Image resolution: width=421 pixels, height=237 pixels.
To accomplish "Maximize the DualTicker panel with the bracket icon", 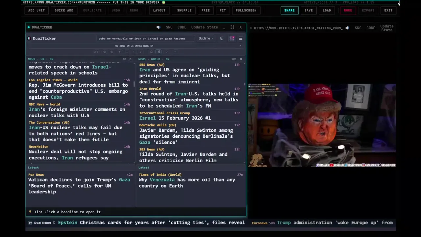I will tap(232, 27).
